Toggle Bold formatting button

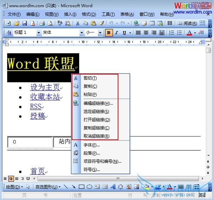pyautogui.click(x=109, y=33)
